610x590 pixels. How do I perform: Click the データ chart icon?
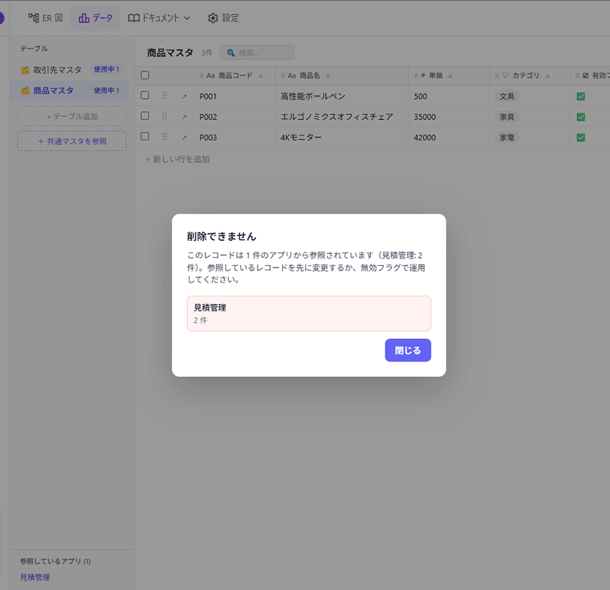[84, 18]
